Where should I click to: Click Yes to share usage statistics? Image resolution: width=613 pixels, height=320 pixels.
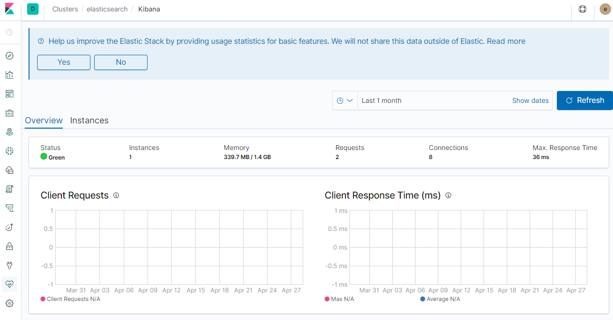coord(64,62)
